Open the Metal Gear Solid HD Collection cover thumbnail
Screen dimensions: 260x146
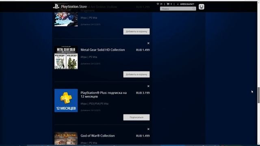66,58
